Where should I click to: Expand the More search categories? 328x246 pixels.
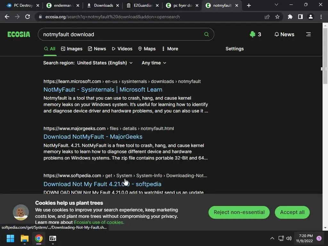pyautogui.click(x=170, y=49)
